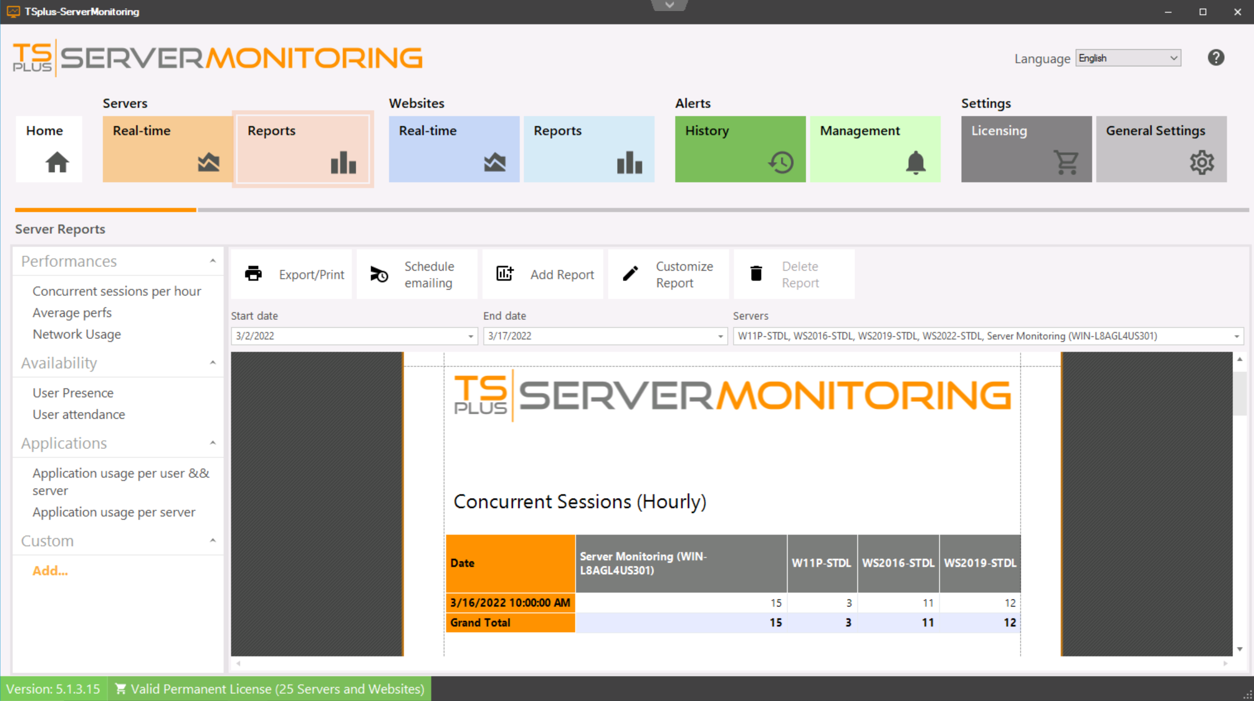Click the Delete Report trash icon
Screen dimensions: 1254x701
(x=756, y=274)
